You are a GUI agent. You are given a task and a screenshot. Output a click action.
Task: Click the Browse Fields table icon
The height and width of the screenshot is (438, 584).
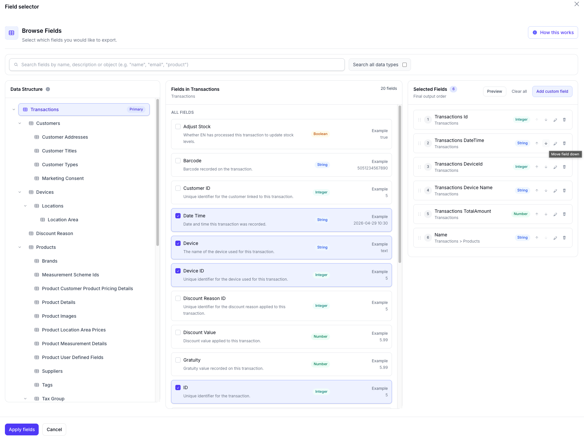pos(11,33)
